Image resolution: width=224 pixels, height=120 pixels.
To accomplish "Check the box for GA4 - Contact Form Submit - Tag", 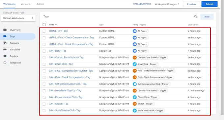I will (x=44, y=58).
